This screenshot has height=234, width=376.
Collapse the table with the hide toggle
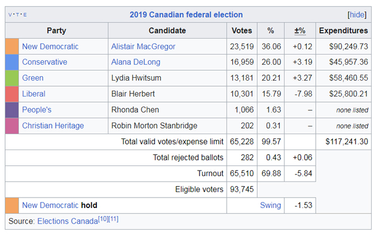(357, 15)
